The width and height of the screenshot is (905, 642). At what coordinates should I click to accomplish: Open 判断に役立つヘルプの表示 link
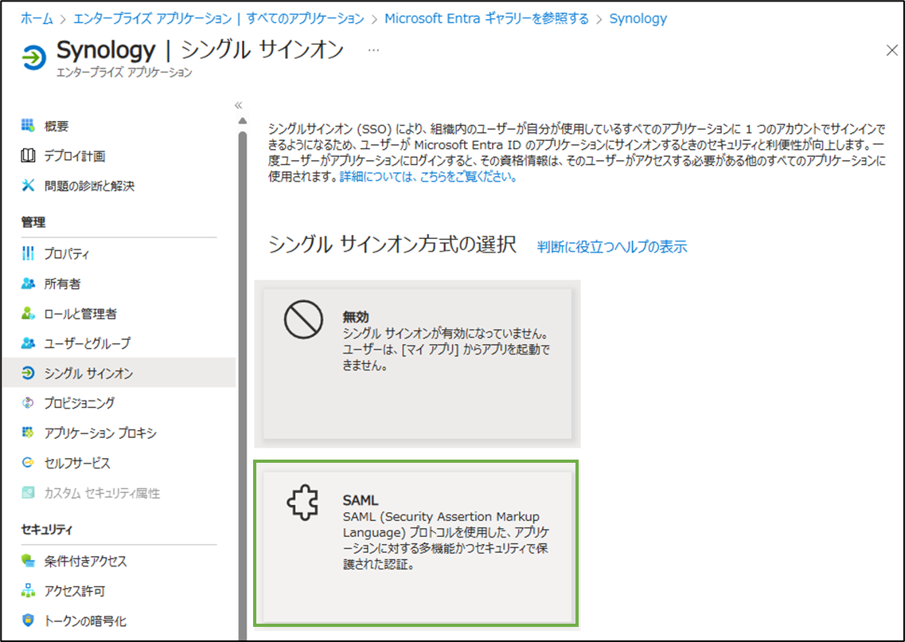point(612,246)
